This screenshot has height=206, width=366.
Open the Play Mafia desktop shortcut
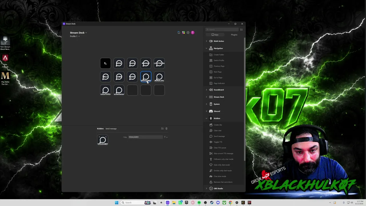coord(5,78)
